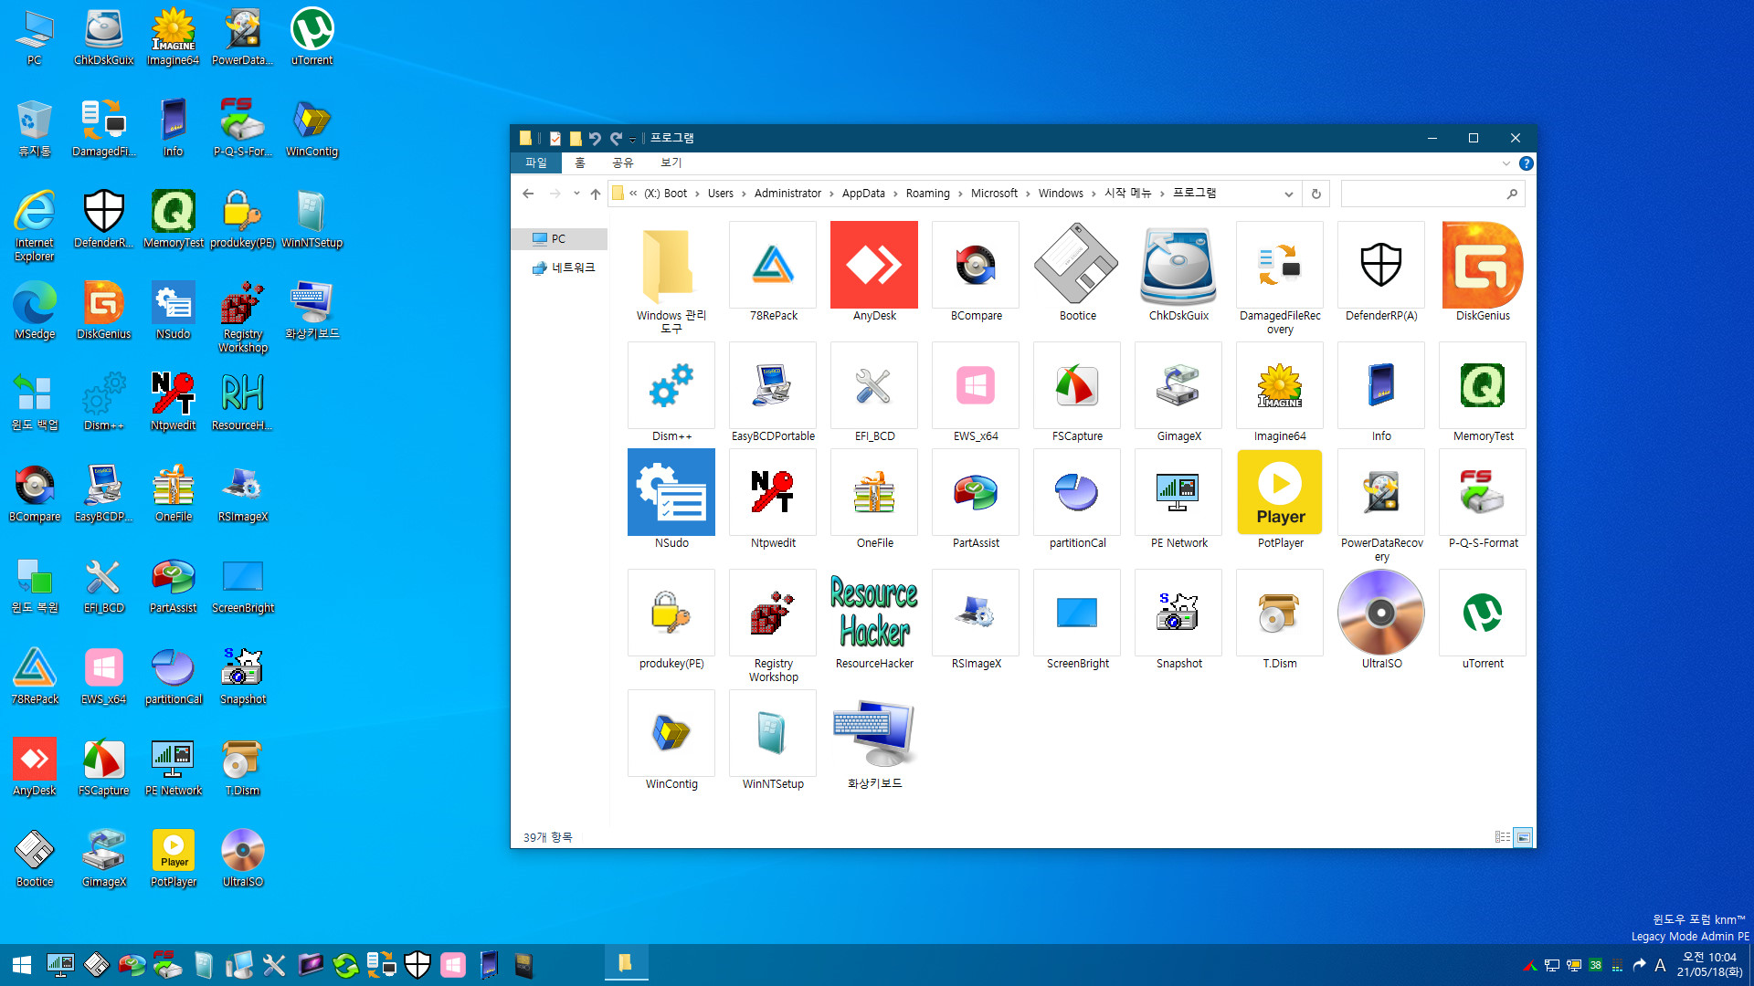Go back with the Back arrow

[x=528, y=194]
